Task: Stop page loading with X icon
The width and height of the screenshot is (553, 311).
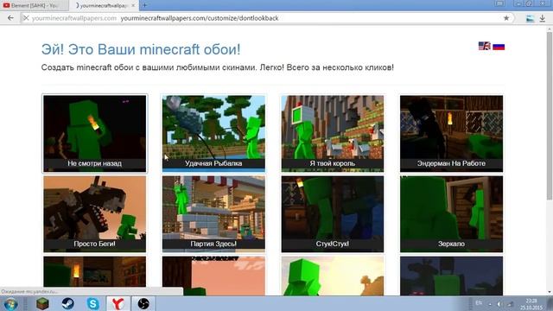Action: tap(26, 18)
